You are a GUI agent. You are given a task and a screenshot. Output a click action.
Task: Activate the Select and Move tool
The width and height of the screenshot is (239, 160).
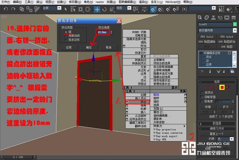click(x=97, y=10)
